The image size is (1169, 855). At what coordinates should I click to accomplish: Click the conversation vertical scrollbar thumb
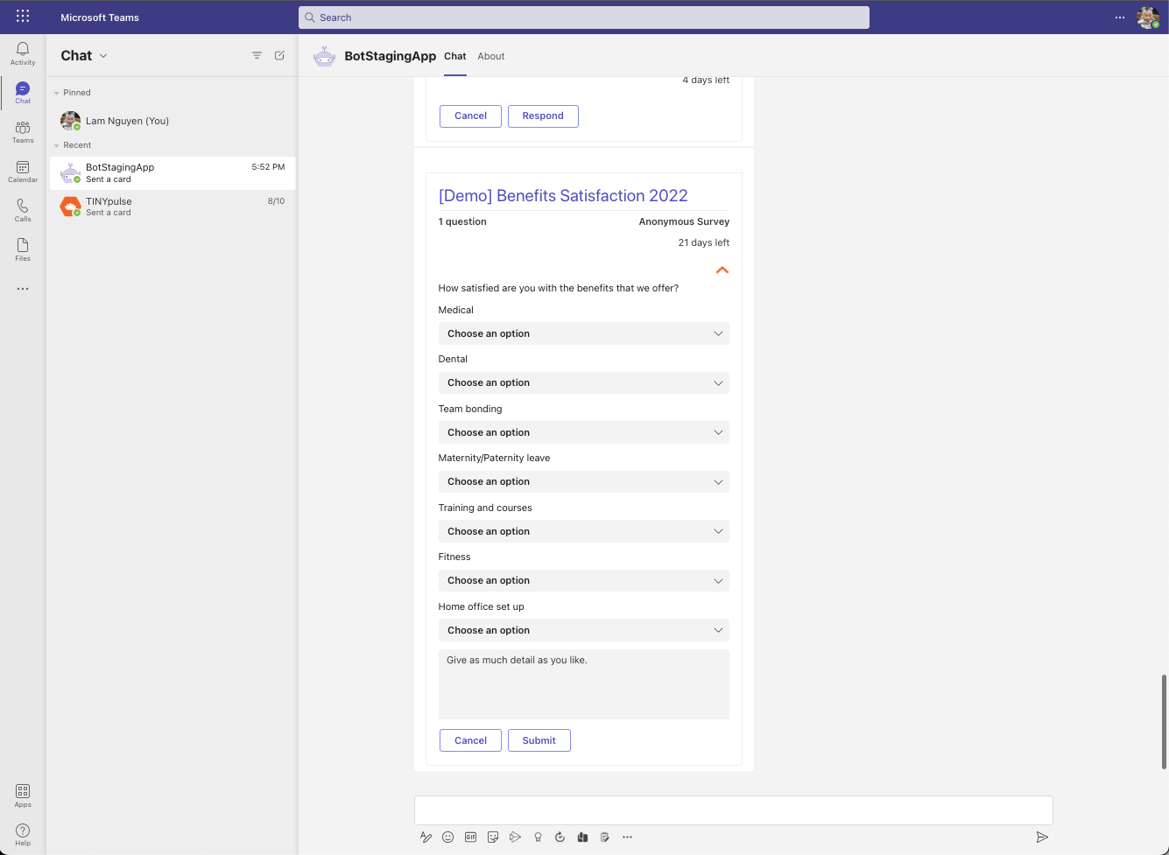1164,722
